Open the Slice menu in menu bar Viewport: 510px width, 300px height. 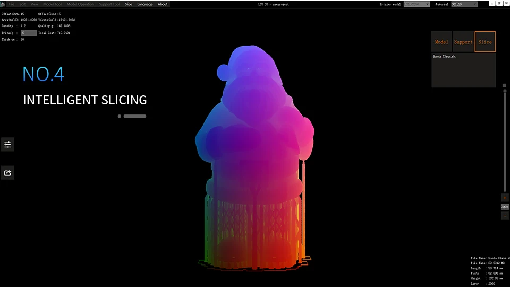pos(129,4)
